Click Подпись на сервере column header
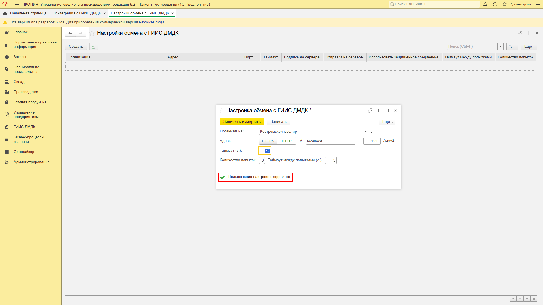This screenshot has height=305, width=543. 302,57
